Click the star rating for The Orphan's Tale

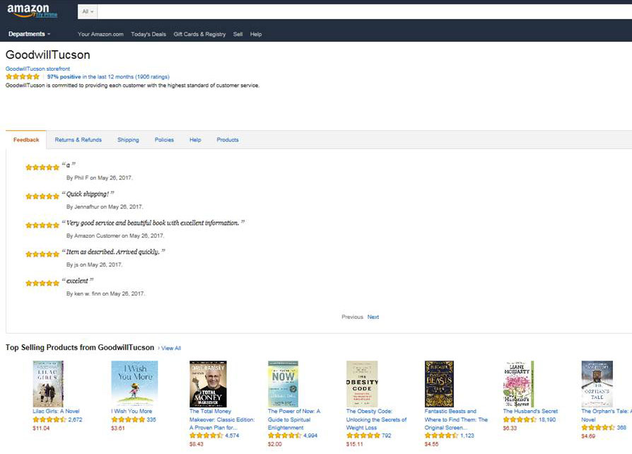pos(598,428)
